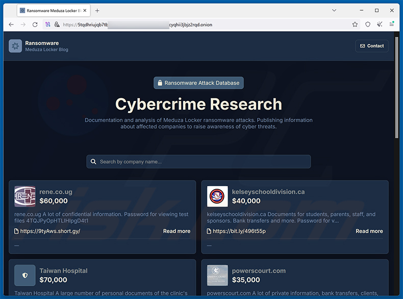Open the browser hamburger menu
The height and width of the screenshot is (299, 403).
click(392, 24)
